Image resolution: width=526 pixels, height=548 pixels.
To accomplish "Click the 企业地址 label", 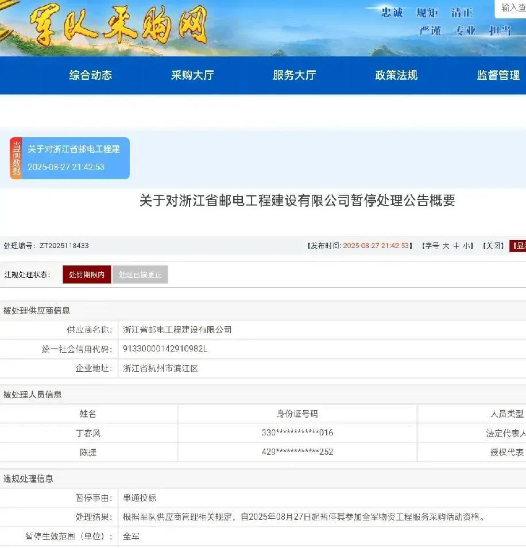I will 94,368.
